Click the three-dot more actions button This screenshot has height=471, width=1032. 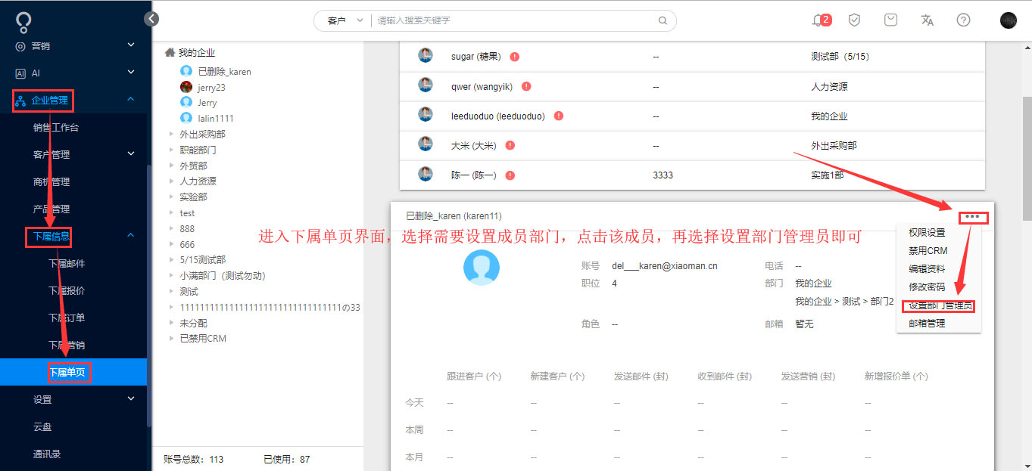(x=973, y=217)
